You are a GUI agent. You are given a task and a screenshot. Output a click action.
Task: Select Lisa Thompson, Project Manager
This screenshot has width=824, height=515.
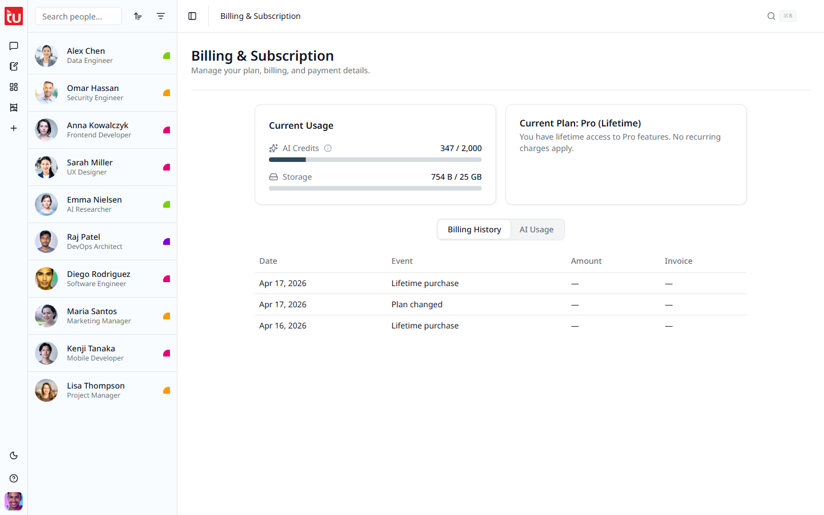(x=102, y=390)
